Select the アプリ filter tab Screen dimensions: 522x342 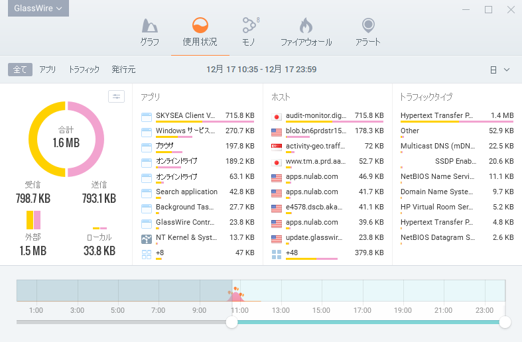click(47, 70)
